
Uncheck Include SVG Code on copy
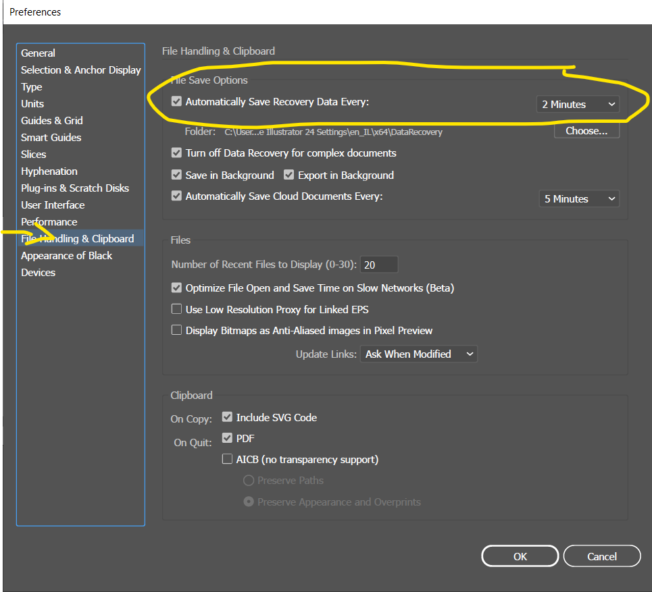pos(228,418)
